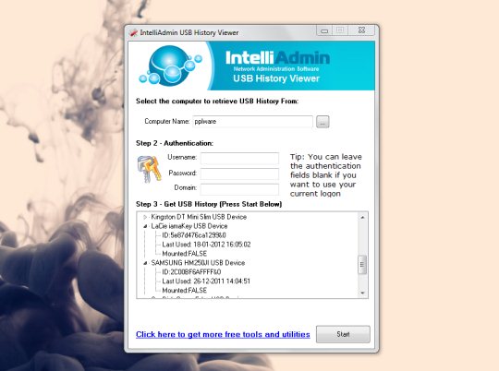Select Mounted:FALSE under SAMSUNG HM250JI
This screenshot has height=371, width=499.
pos(185,291)
